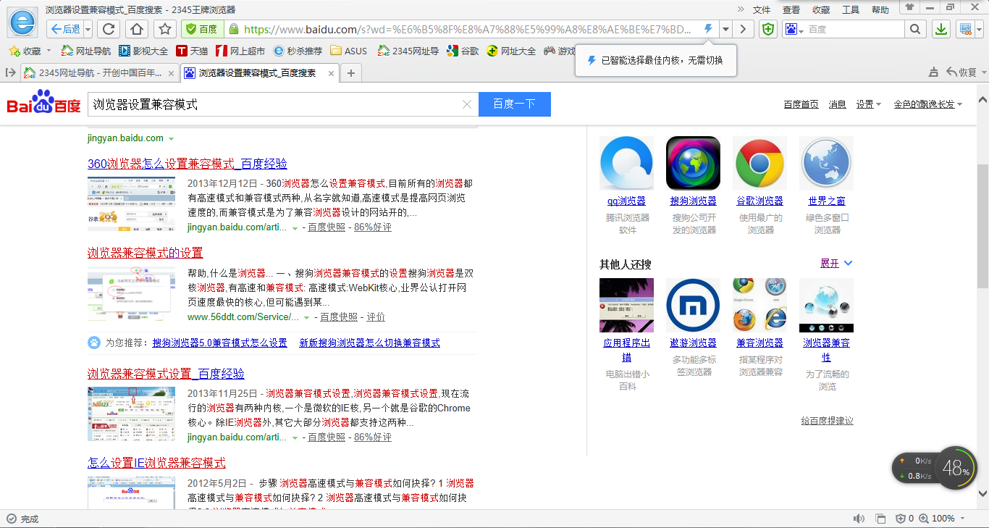The width and height of the screenshot is (989, 528).
Task: Reload the page with the refresh icon
Action: pos(109,29)
